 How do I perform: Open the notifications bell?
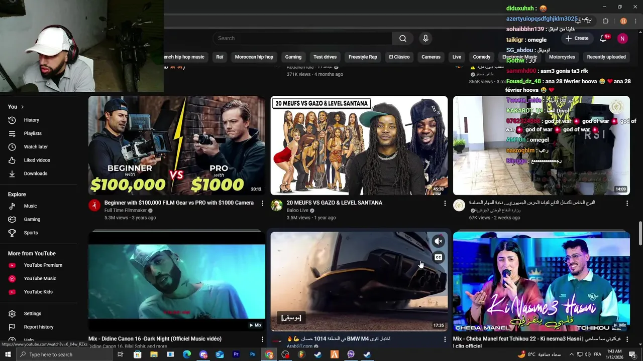604,38
